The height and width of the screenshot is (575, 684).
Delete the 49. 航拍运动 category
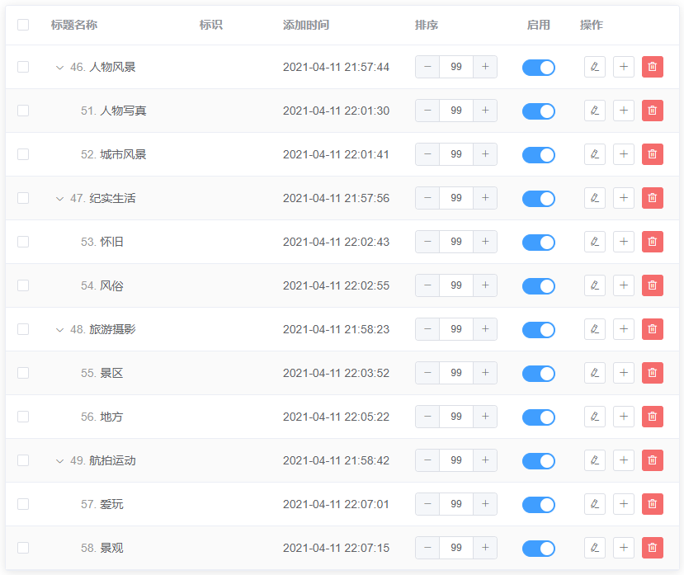(652, 460)
